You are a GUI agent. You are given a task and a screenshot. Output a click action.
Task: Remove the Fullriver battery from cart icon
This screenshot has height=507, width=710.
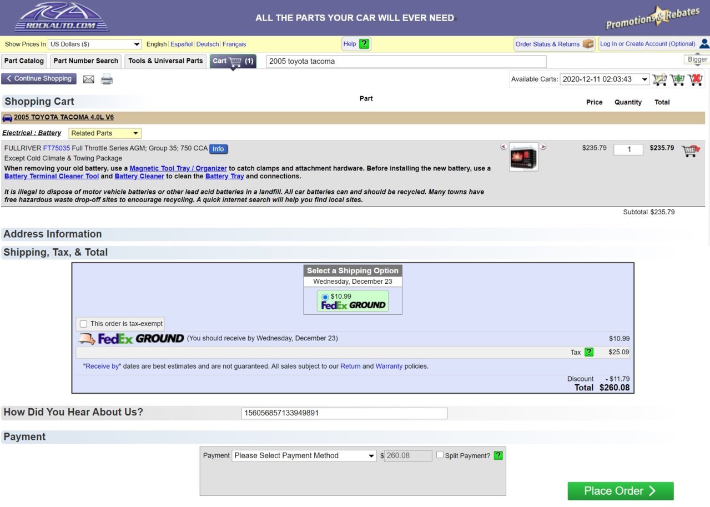[690, 150]
